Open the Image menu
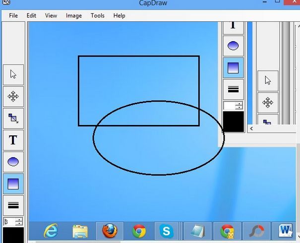This screenshot has width=300, height=243. point(74,15)
